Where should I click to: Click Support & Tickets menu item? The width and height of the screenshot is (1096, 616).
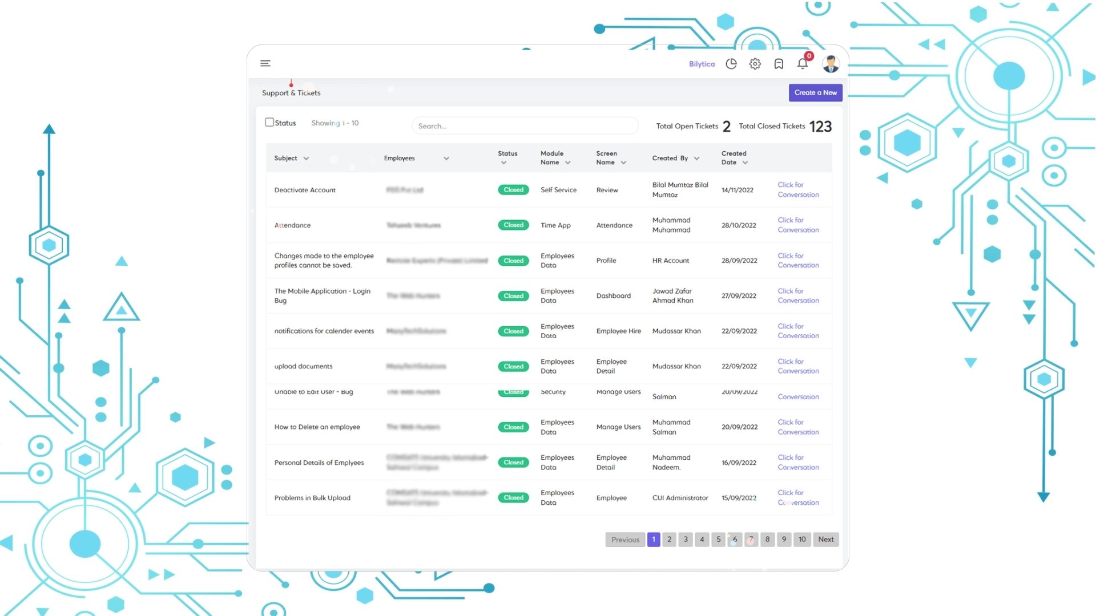click(x=291, y=92)
